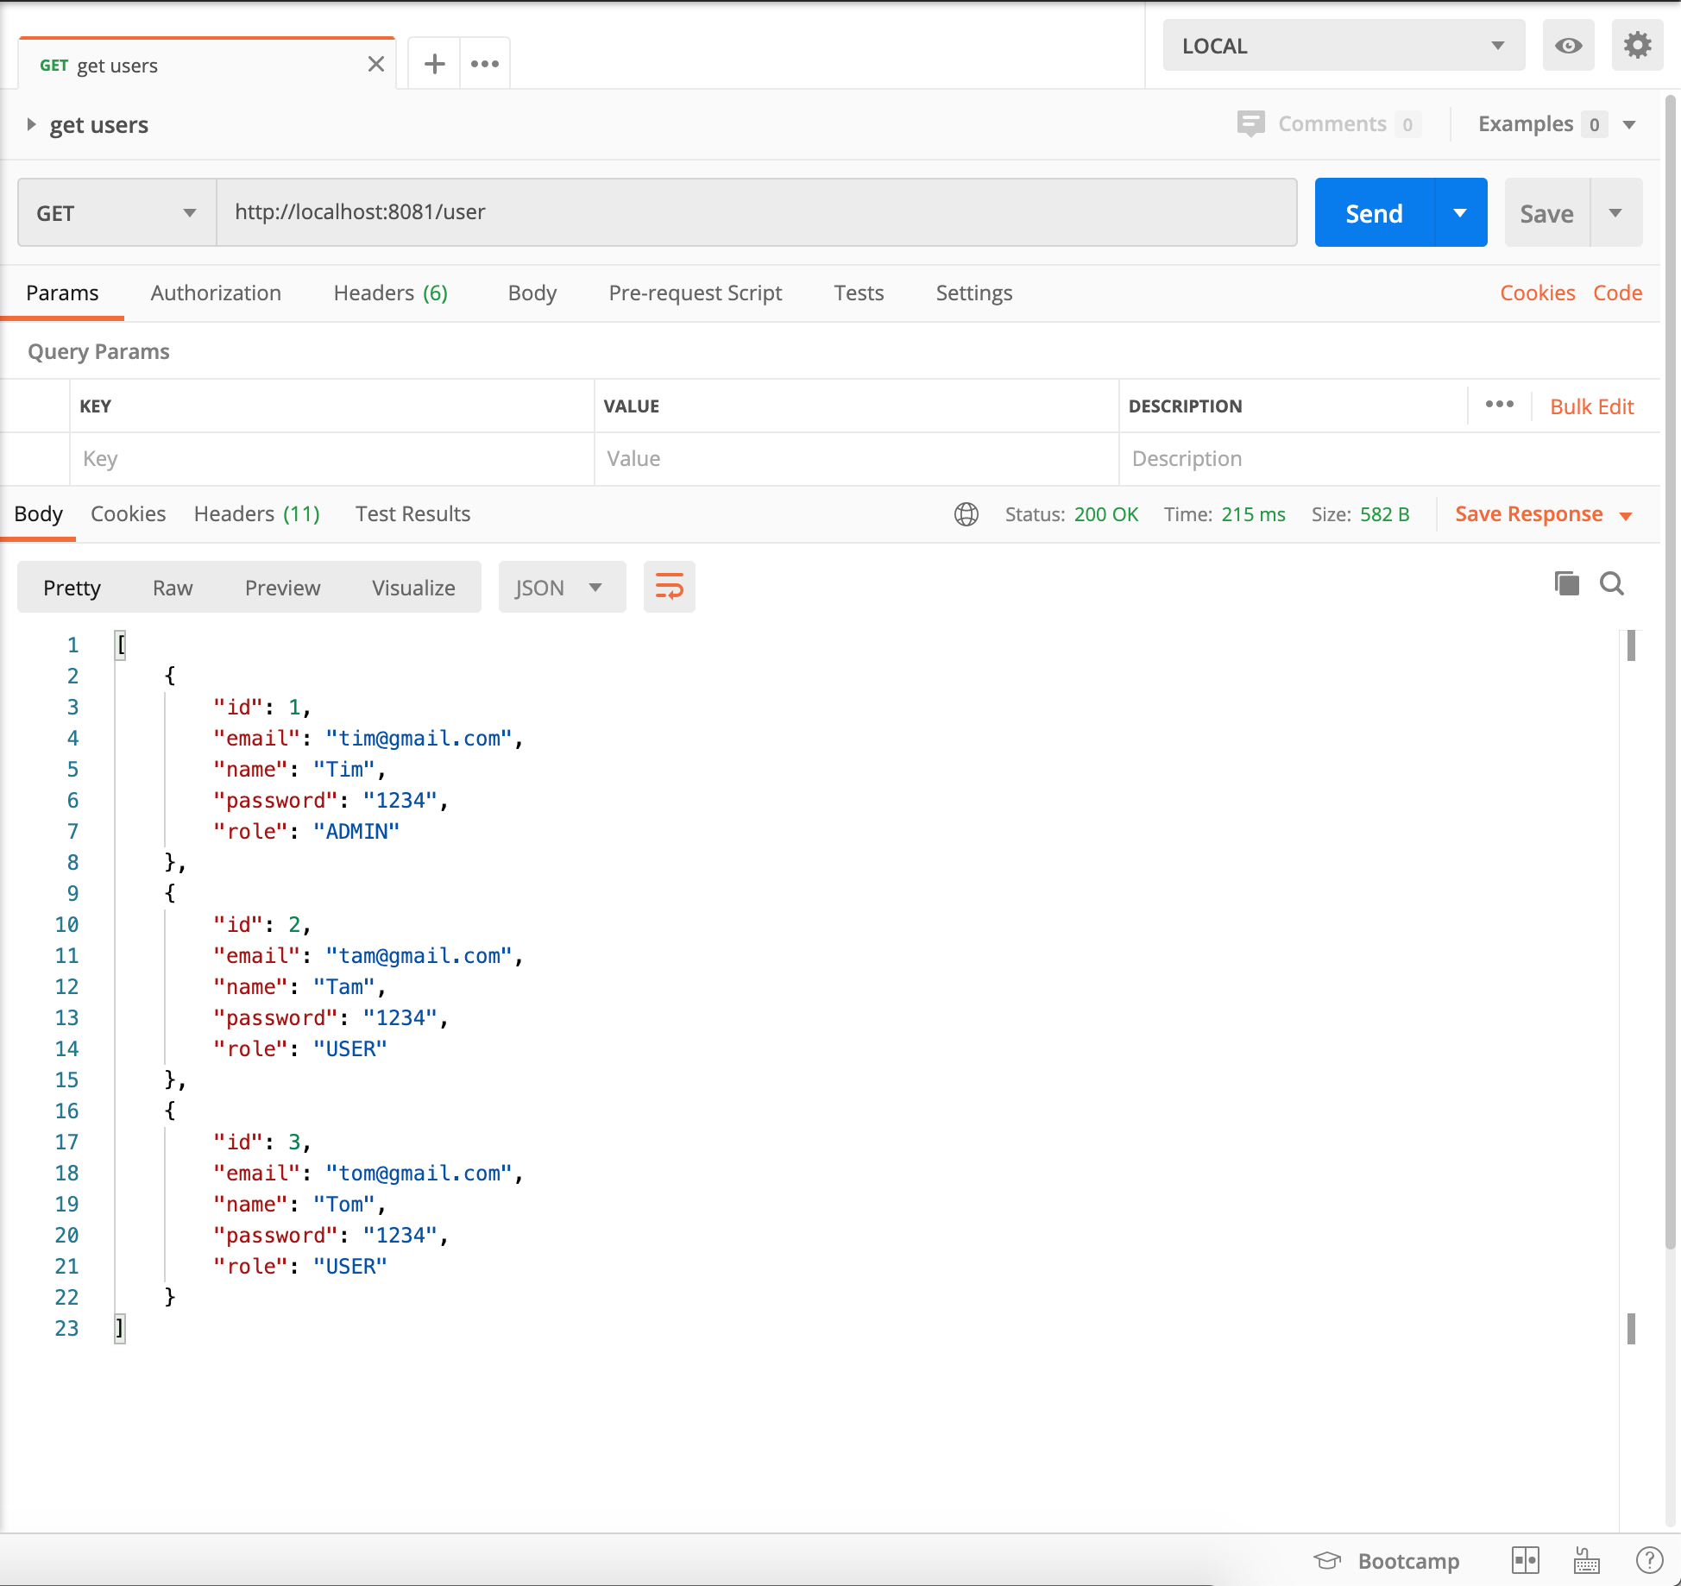Switch to the Test Results tab
1681x1586 pixels.
coord(412,513)
